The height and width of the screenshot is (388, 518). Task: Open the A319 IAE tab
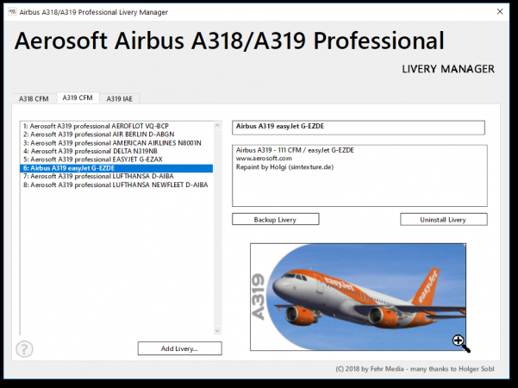click(x=119, y=99)
